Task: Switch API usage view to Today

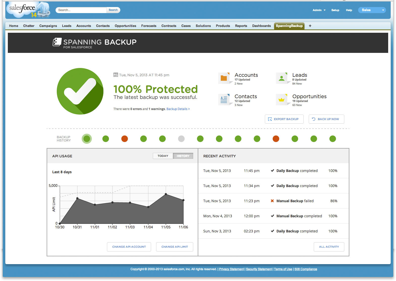Action: (163, 156)
